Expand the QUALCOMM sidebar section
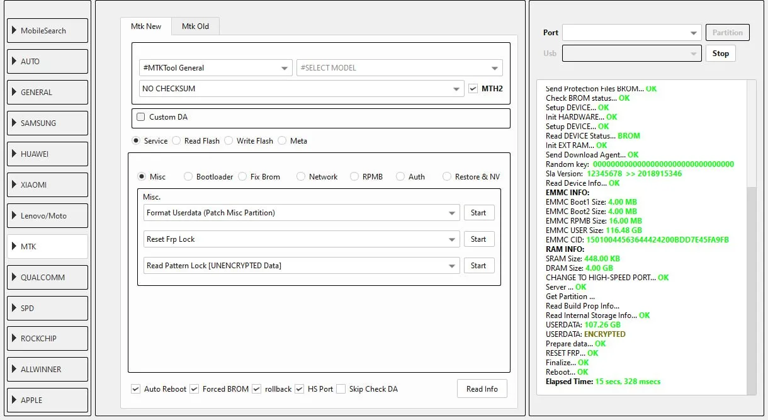 47,278
